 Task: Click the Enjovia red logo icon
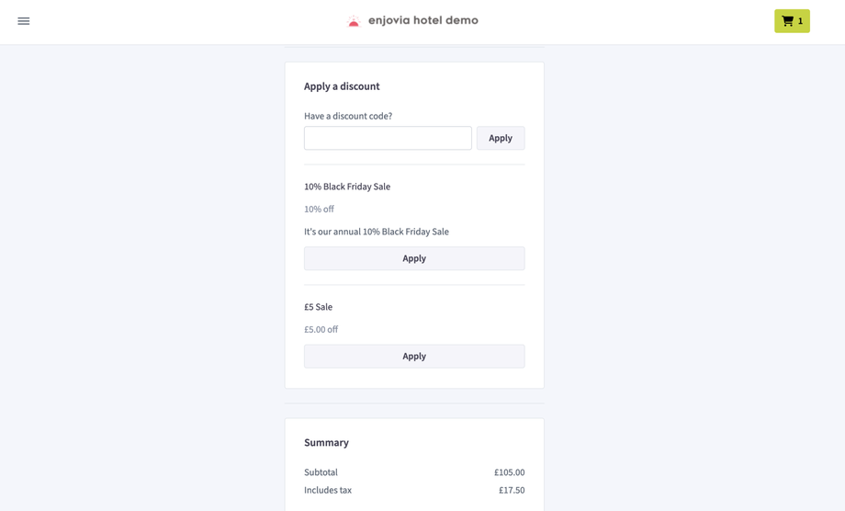(354, 21)
